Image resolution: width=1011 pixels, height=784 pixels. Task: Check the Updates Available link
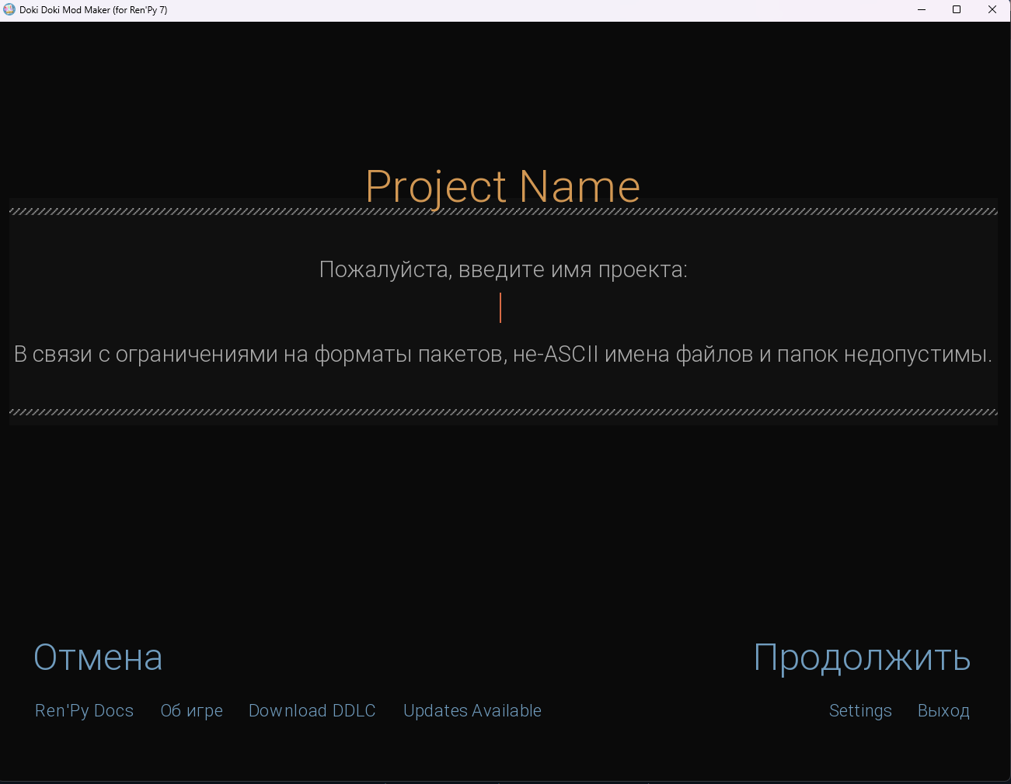click(x=472, y=710)
